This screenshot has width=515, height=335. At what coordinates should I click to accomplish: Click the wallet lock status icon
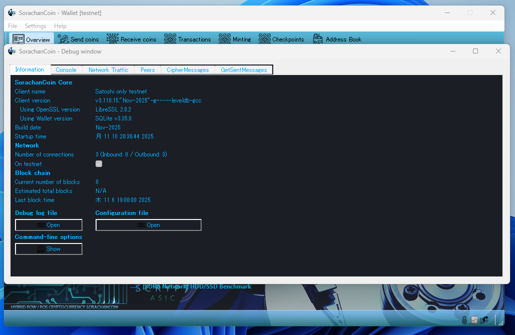pos(464,320)
